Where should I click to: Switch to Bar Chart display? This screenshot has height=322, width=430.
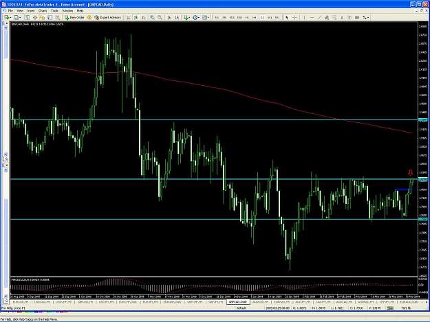click(x=129, y=17)
